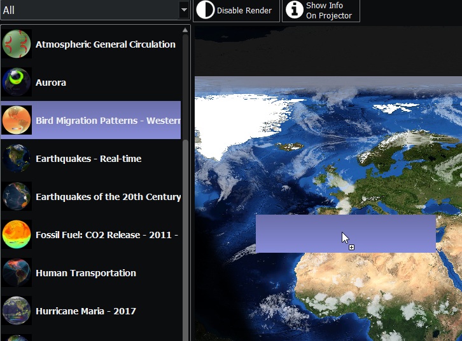Image resolution: width=462 pixels, height=341 pixels.
Task: Click Earthquakes of the 20th Century thumbnail
Action: coord(17,196)
